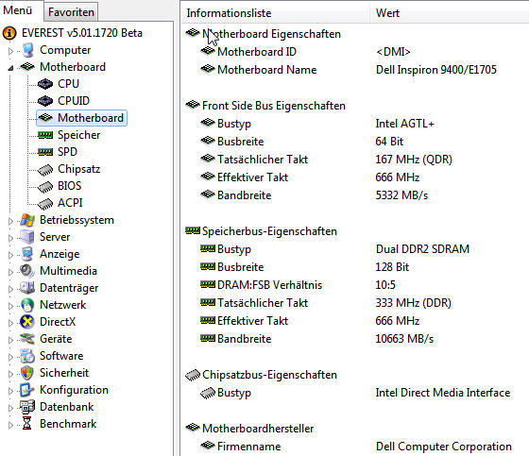This screenshot has width=529, height=456.
Task: Click the value Intel AGTL+
Action: pyautogui.click(x=404, y=124)
